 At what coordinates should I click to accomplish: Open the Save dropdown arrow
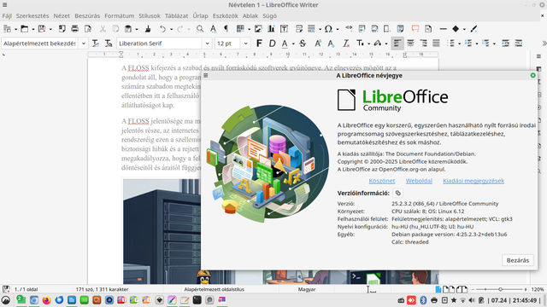pyautogui.click(x=50, y=29)
